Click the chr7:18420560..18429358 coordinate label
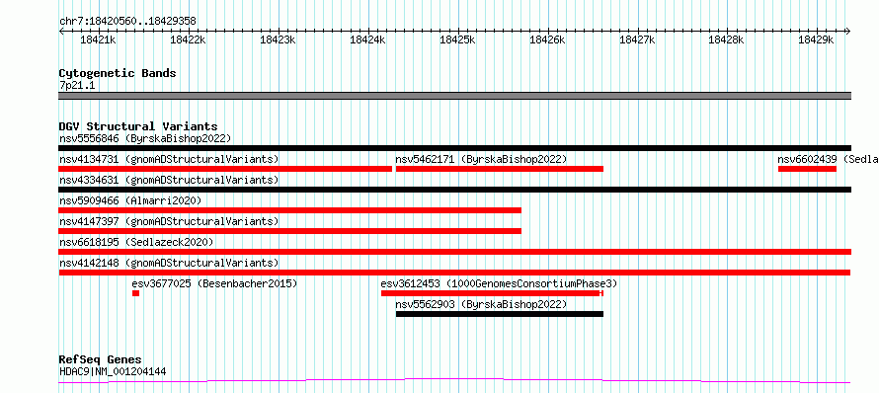 127,22
